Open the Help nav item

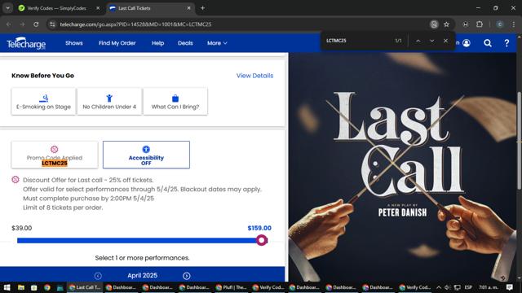(157, 43)
